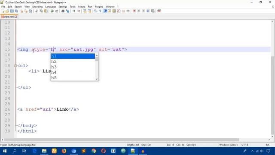Open File Explorer from the taskbar
Viewport: 275px width, 155px height.
pyautogui.click(x=44, y=151)
